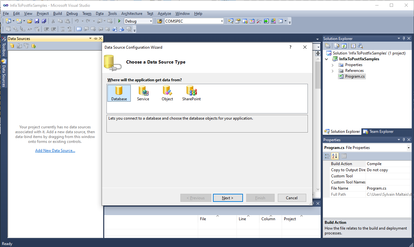Open the File menu
Screen dimensions: 414x247
tap(6, 14)
